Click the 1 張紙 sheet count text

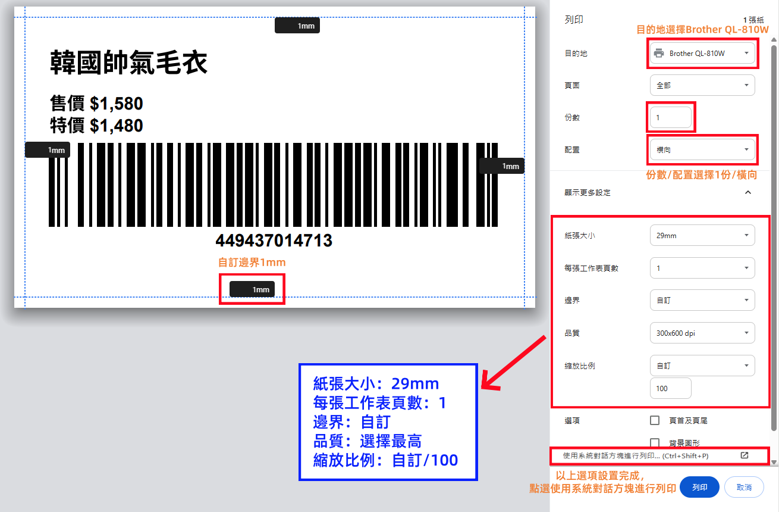[x=753, y=20]
